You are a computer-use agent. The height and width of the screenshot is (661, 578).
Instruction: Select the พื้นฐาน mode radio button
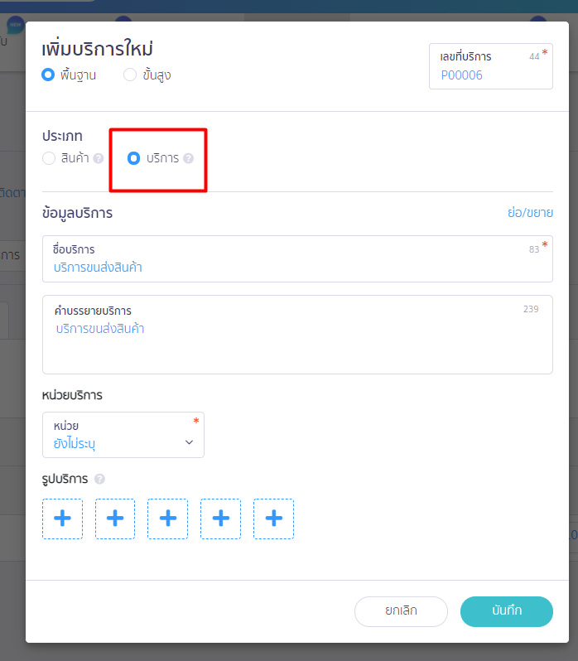click(x=48, y=75)
